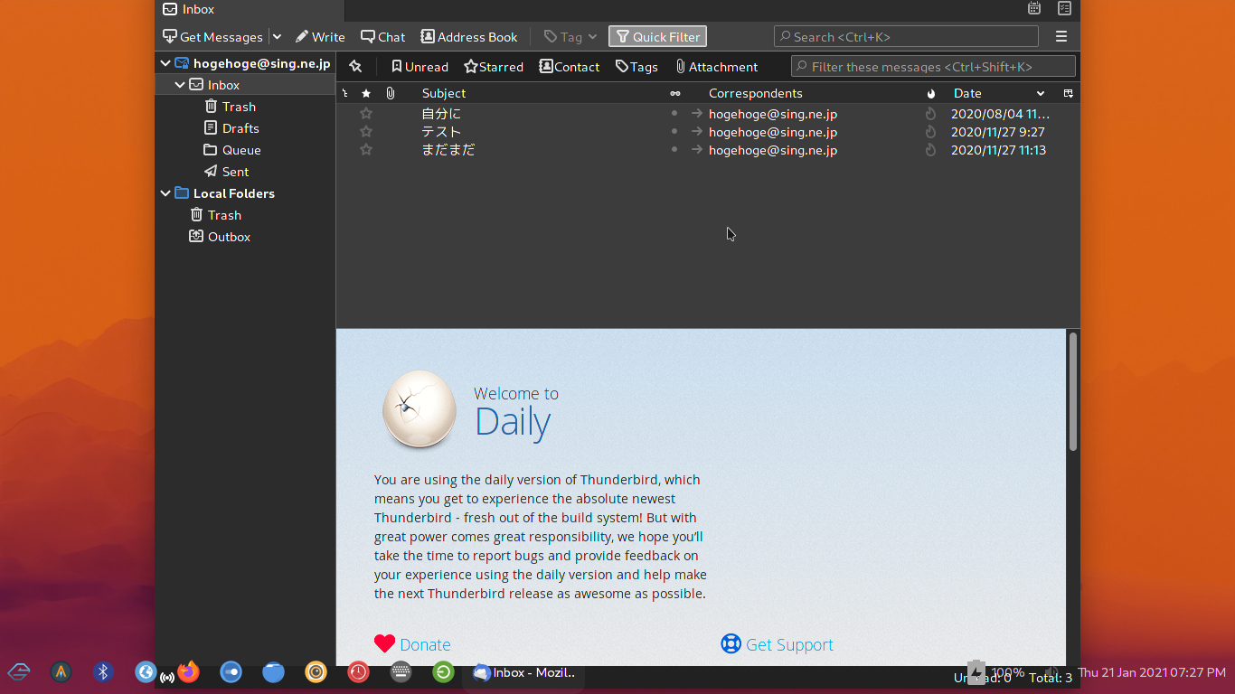The height and width of the screenshot is (694, 1235).
Task: Select the Outbox folder
Action: pyautogui.click(x=229, y=237)
